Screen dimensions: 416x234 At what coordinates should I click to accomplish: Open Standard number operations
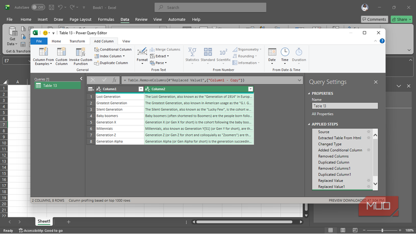[208, 56]
